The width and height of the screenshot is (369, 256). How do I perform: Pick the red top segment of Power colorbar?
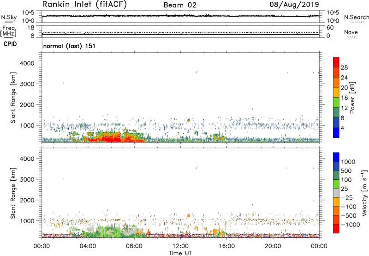(x=336, y=62)
